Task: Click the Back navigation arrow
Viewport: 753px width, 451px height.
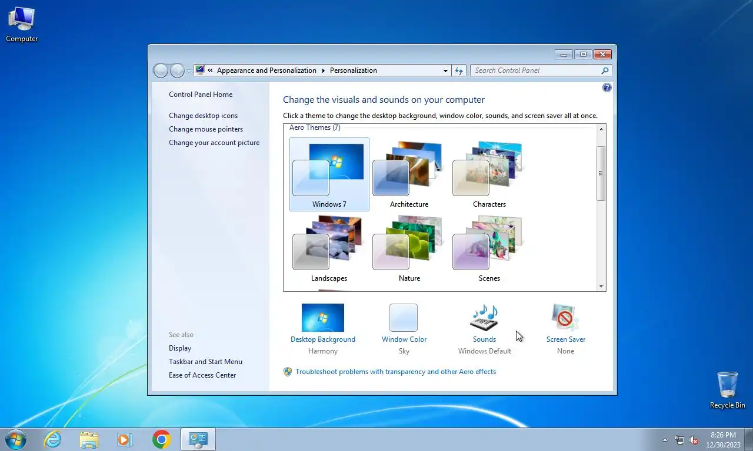Action: (161, 70)
